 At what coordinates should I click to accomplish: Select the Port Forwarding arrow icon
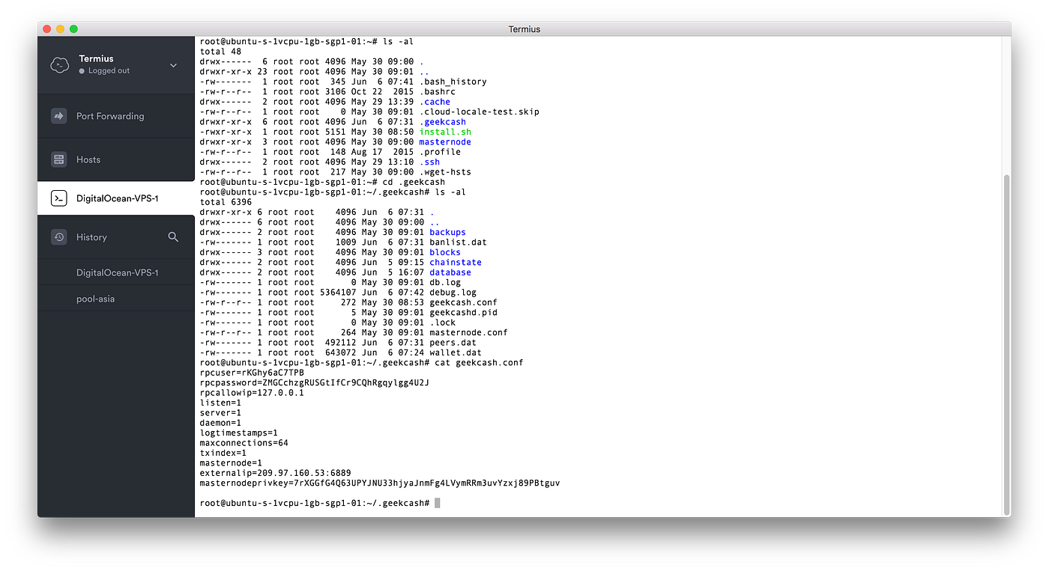(59, 115)
